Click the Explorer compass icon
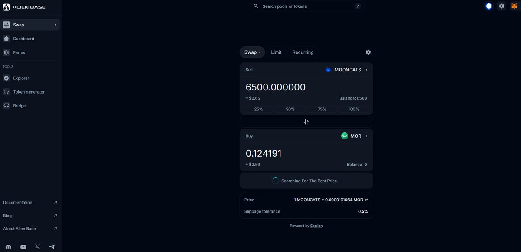Viewport: 521px width, 252px height. click(x=6, y=78)
